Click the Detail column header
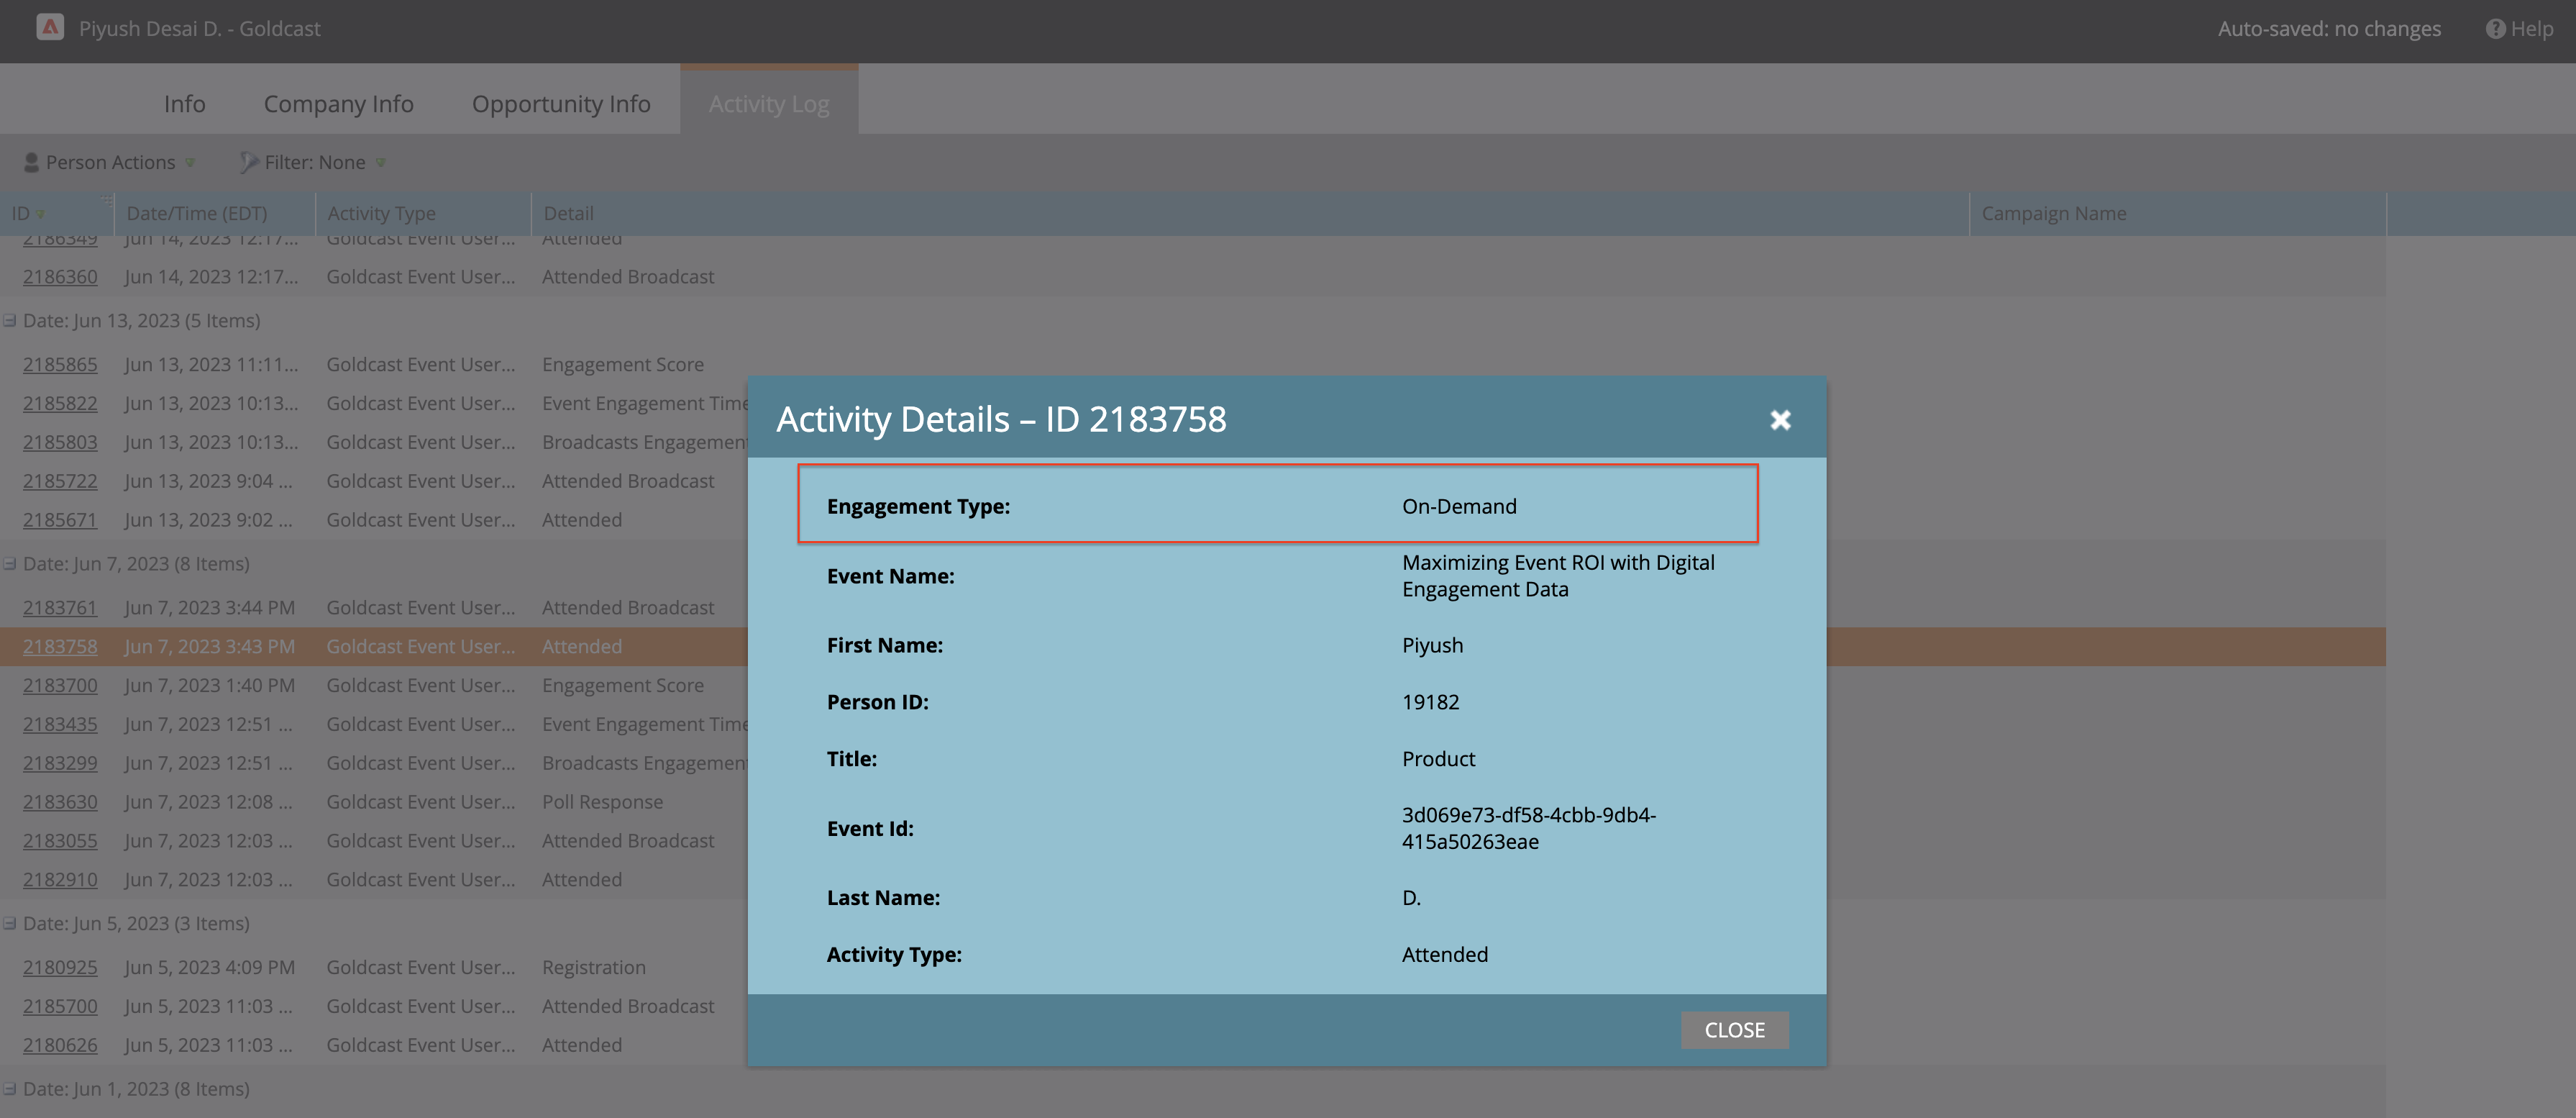This screenshot has width=2576, height=1118. (1250, 213)
